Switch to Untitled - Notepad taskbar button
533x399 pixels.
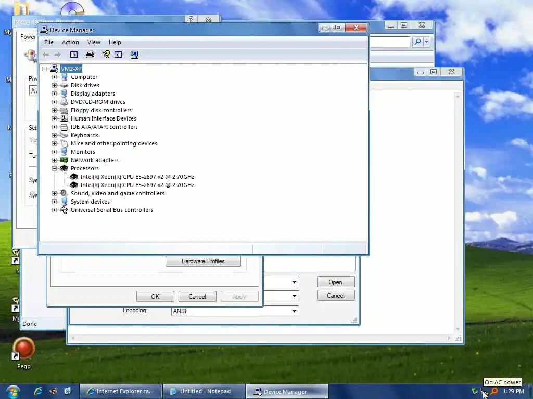pos(204,392)
